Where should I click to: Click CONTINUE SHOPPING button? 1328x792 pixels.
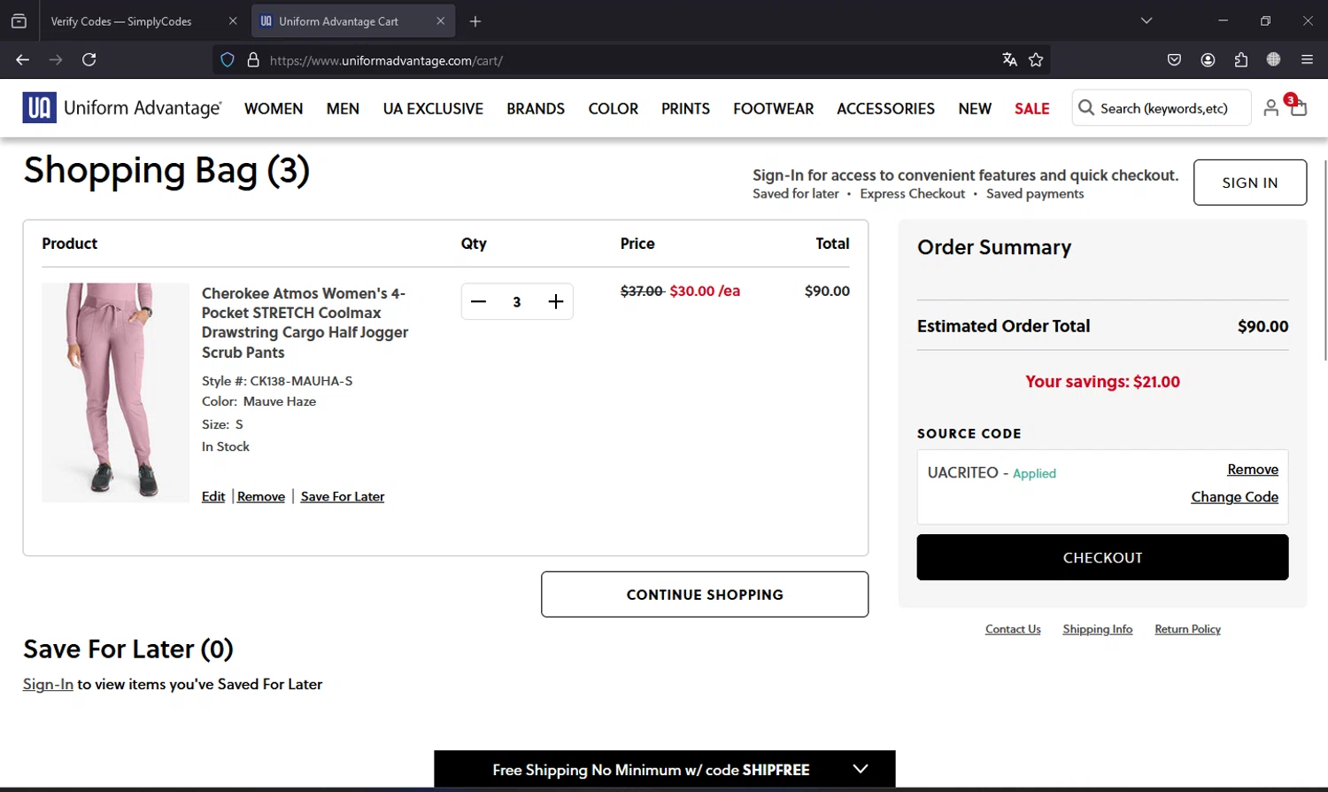[705, 594]
